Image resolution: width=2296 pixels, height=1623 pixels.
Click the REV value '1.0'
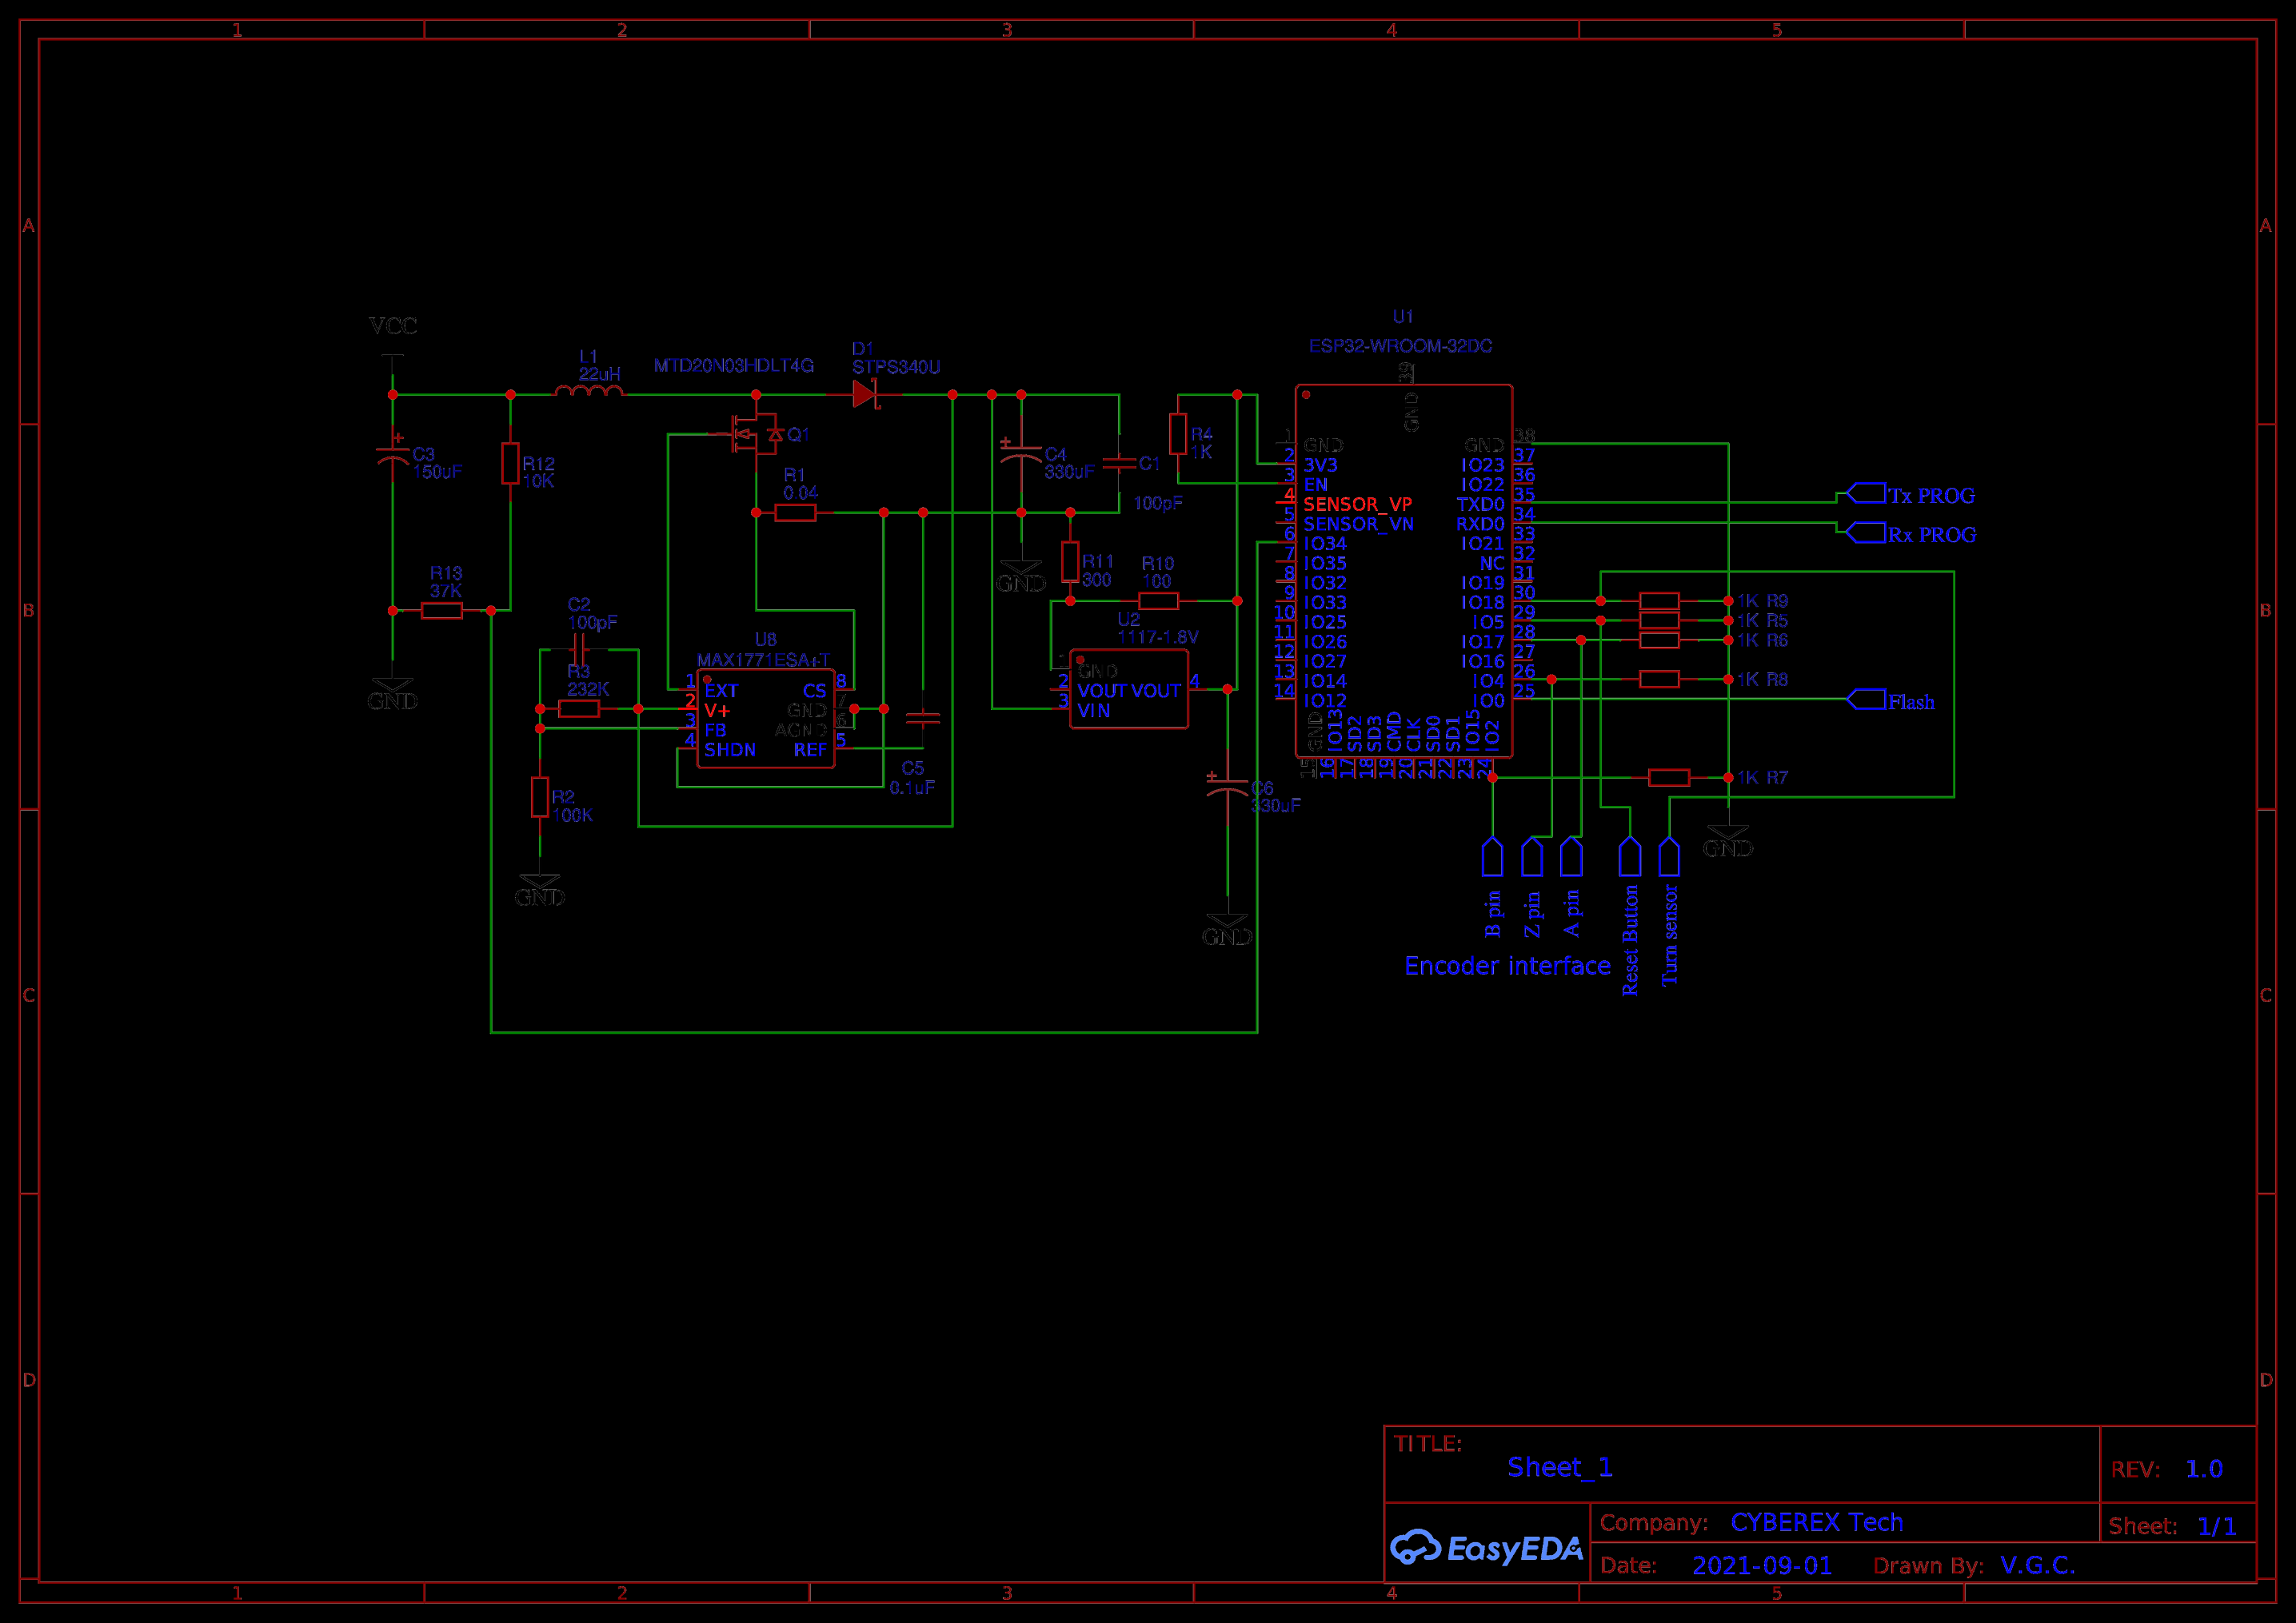pos(2204,1469)
